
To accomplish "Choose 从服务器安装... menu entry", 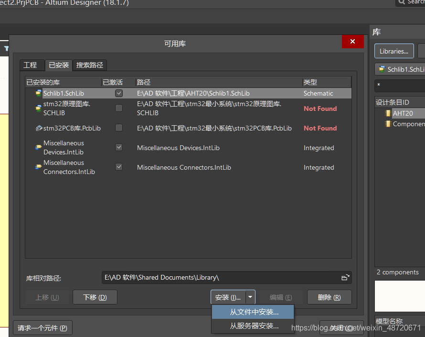I will click(253, 326).
